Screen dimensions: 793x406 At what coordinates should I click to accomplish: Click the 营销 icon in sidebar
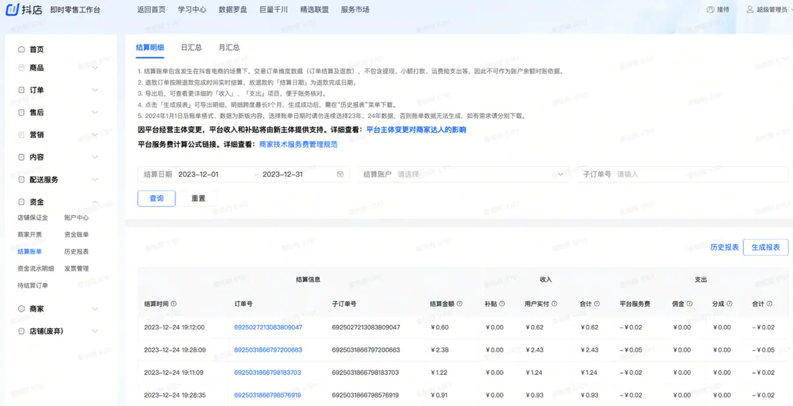(x=22, y=135)
